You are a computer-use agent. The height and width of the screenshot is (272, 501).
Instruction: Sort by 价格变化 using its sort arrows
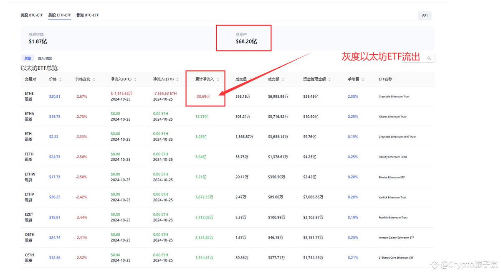pyautogui.click(x=94, y=79)
